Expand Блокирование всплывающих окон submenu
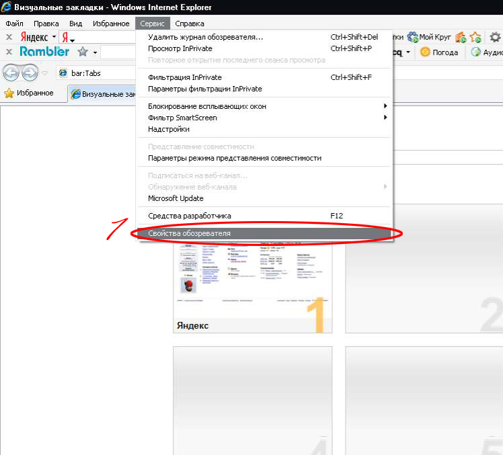This screenshot has width=503, height=455. click(264, 106)
